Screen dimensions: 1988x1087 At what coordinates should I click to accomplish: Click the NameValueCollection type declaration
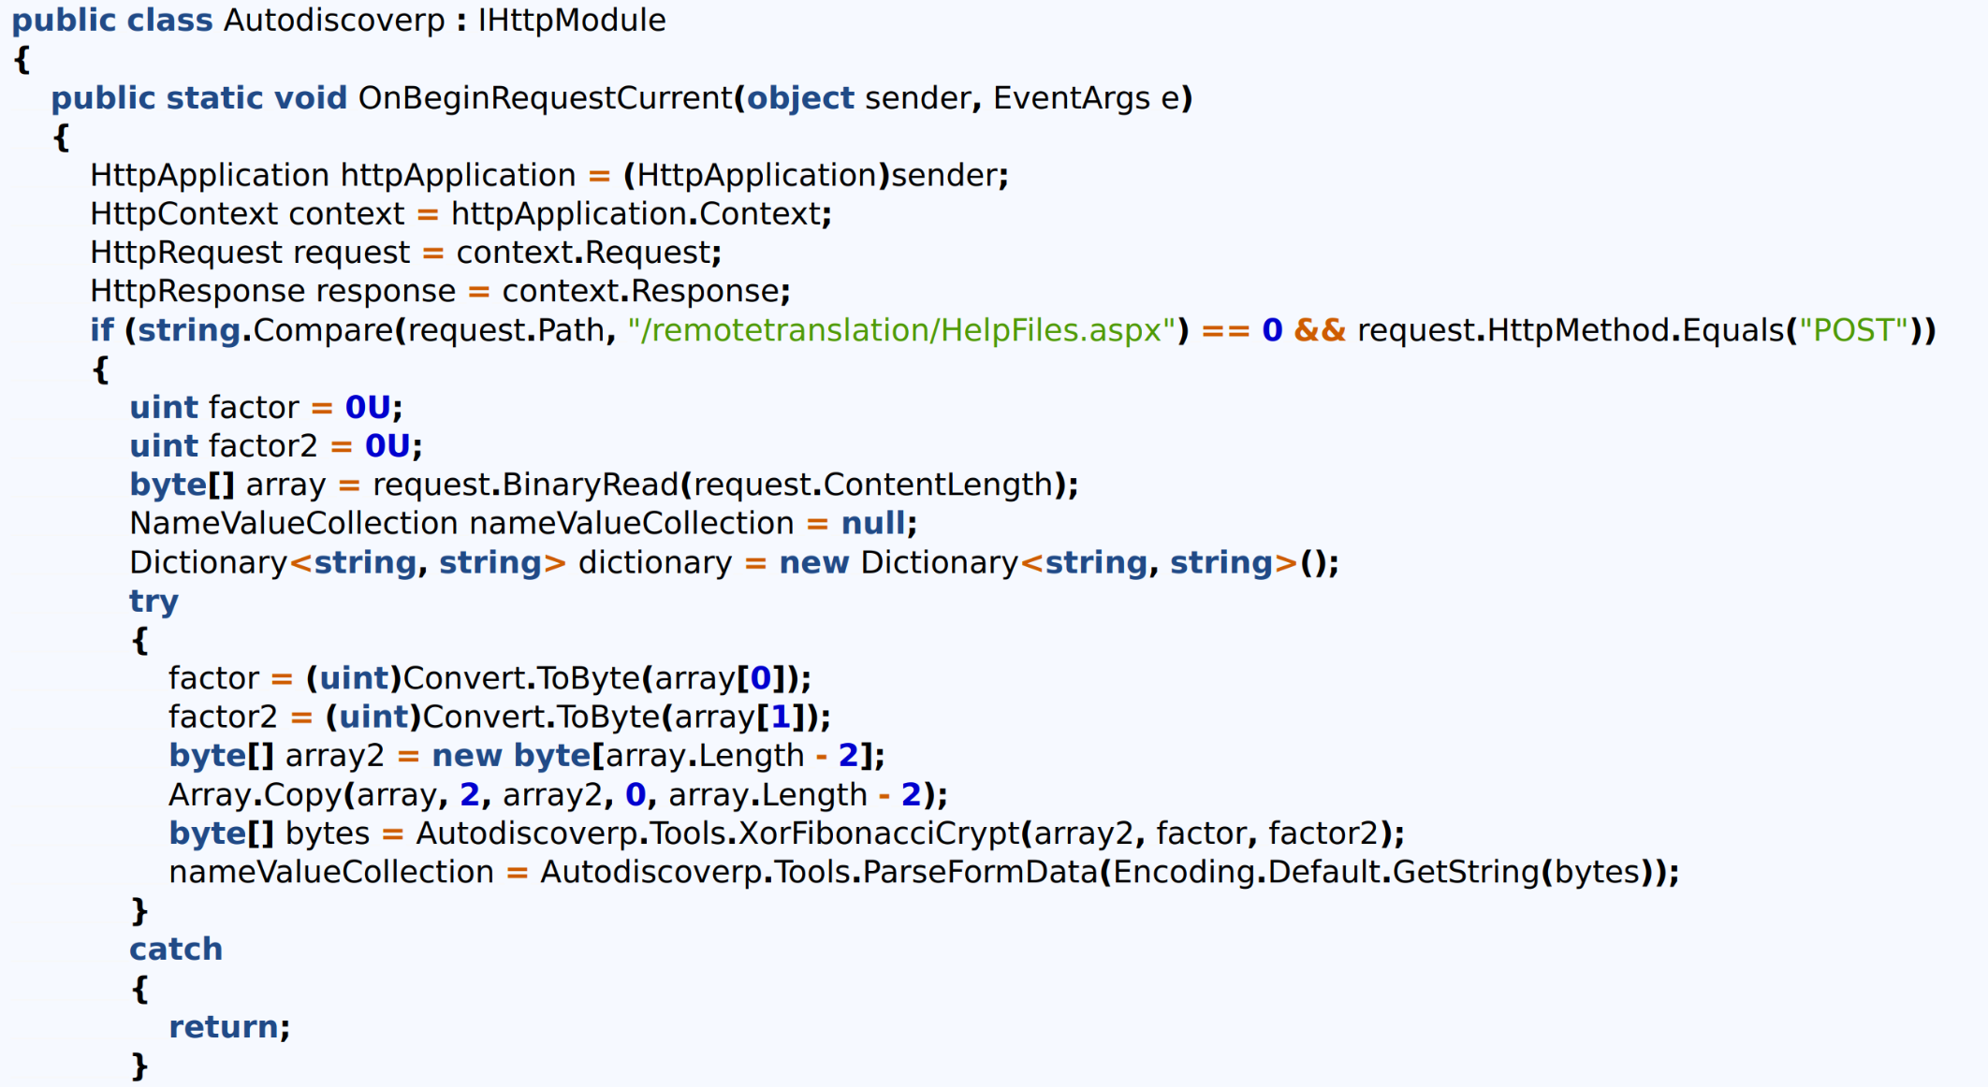[x=293, y=524]
